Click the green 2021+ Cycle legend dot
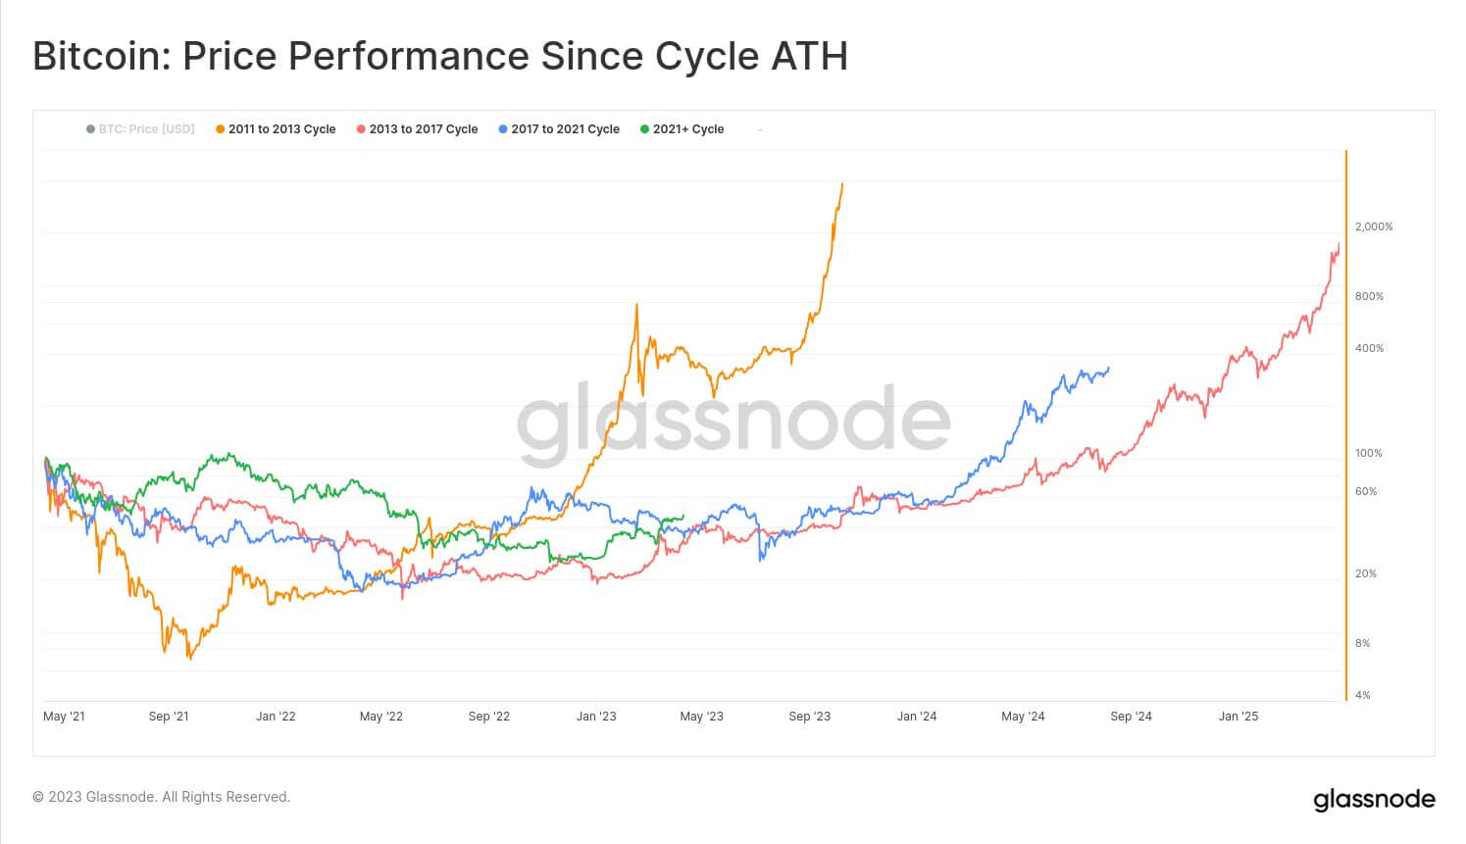Screen dimensions: 1466x844 coord(644,129)
